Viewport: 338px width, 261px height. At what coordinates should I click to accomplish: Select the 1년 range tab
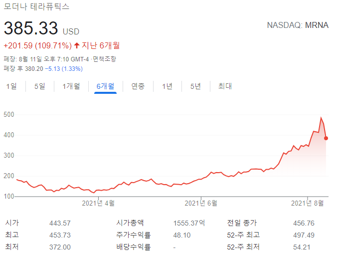coord(168,86)
